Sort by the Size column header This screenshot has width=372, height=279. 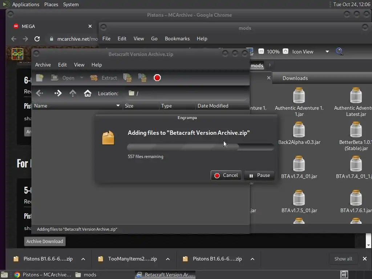point(141,106)
